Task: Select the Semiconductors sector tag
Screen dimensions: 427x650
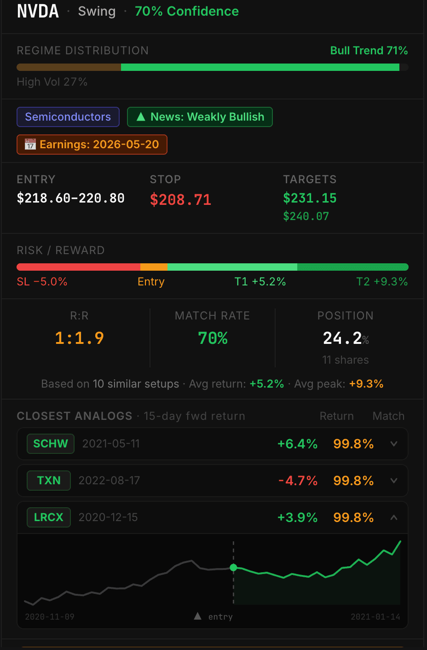Action: (x=68, y=117)
